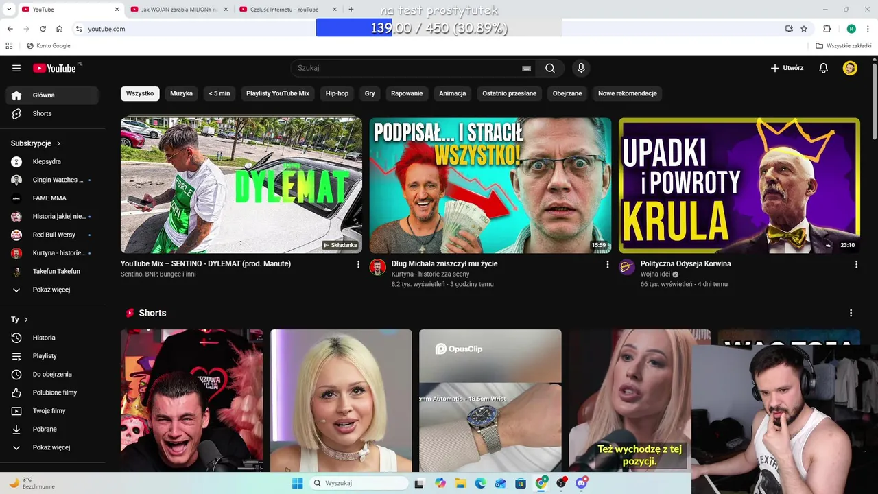Open Historia in the sidebar

pos(52,338)
